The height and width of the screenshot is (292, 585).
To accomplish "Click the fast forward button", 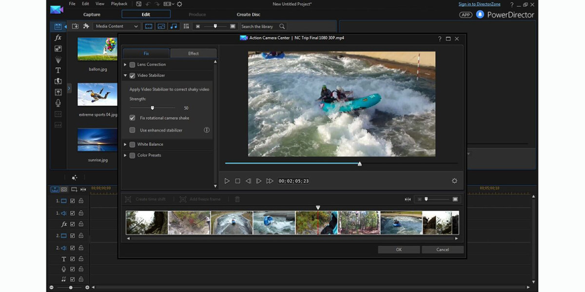I will [270, 181].
